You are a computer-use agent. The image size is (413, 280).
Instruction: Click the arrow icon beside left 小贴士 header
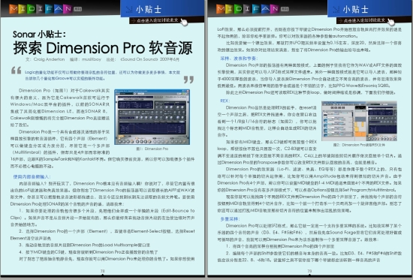(x=129, y=10)
